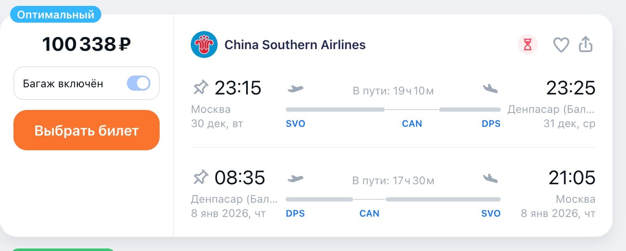626x251 pixels.
Task: Click the SVO code under outbound departure
Action: (x=295, y=124)
